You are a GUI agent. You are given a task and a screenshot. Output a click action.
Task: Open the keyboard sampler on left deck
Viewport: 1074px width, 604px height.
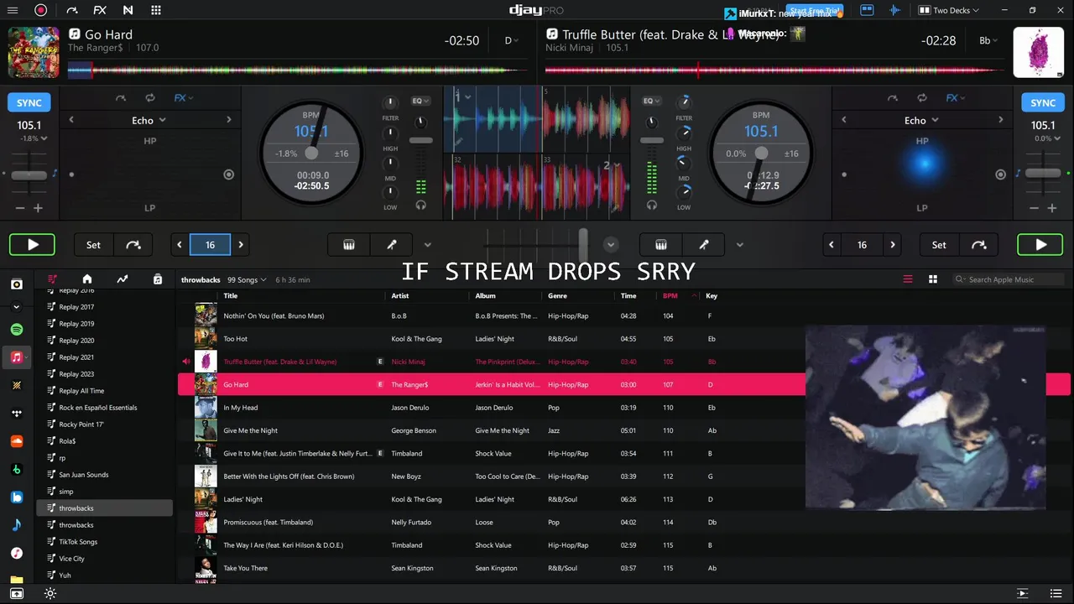click(x=349, y=245)
